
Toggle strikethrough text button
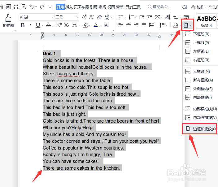tap(48, 25)
